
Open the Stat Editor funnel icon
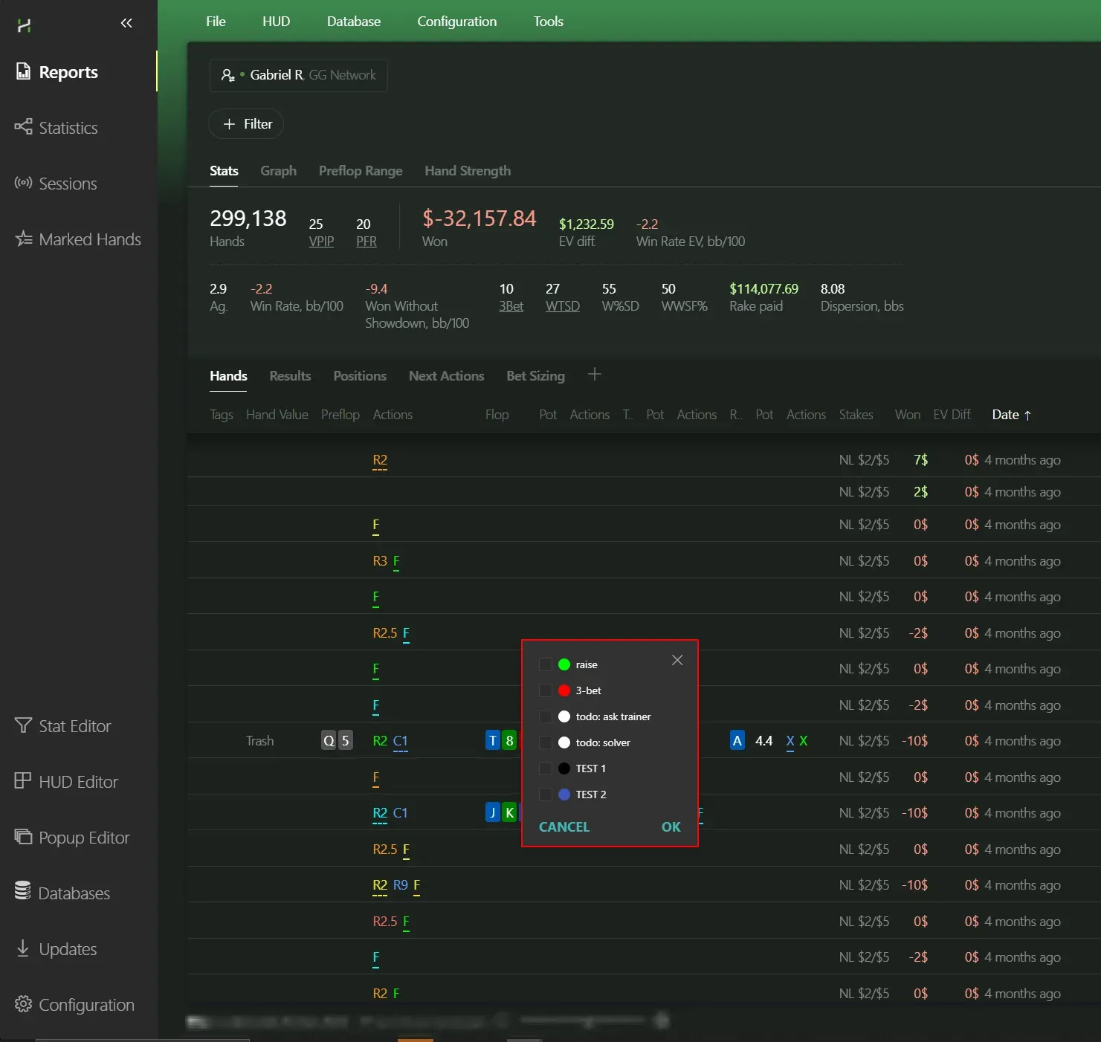pos(23,725)
